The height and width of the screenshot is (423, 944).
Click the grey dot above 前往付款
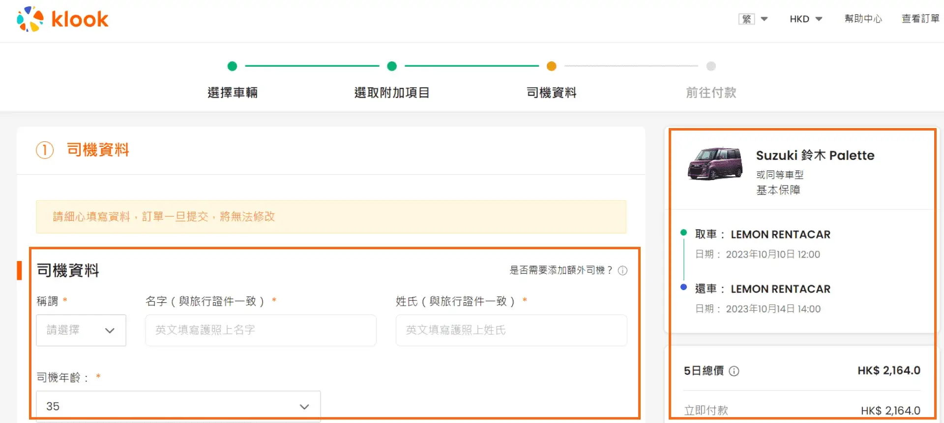pyautogui.click(x=711, y=66)
